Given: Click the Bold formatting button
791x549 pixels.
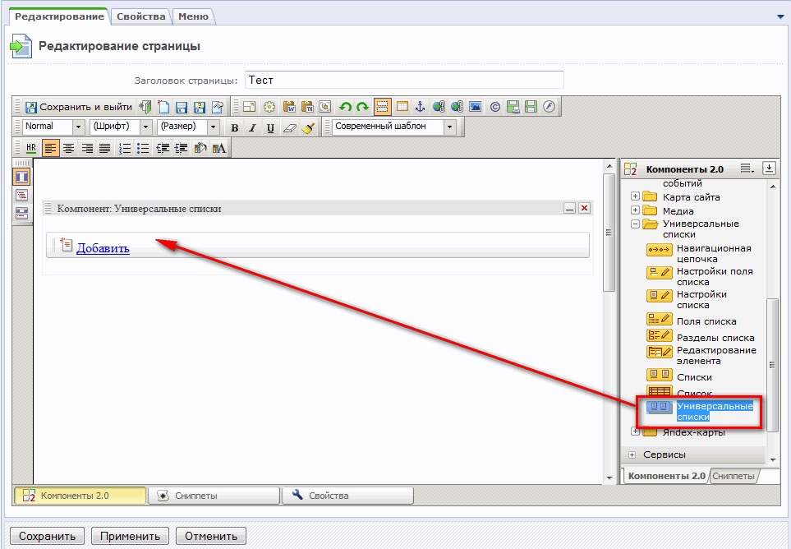Looking at the screenshot, I should point(235,127).
